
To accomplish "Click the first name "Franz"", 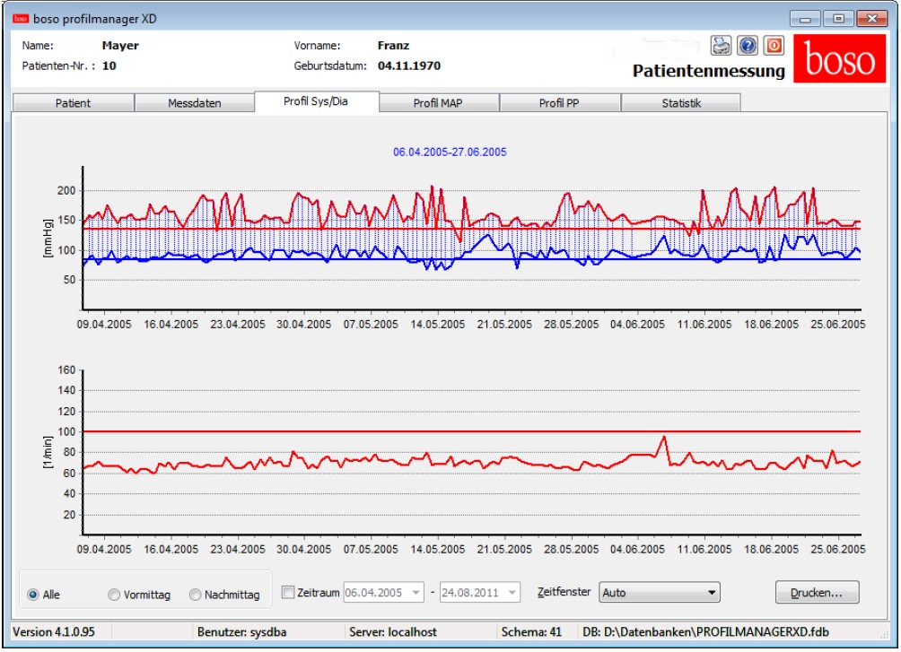I will point(393,46).
